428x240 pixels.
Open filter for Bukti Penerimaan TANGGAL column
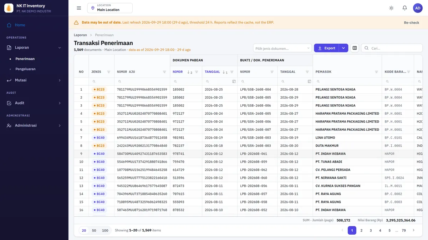coord(307,72)
